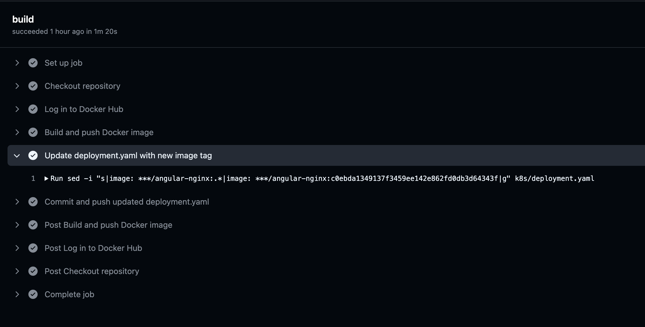Screen dimensions: 645x327
Task: Click the checkmark icon next to Build and push Docker image
Action: [33, 132]
